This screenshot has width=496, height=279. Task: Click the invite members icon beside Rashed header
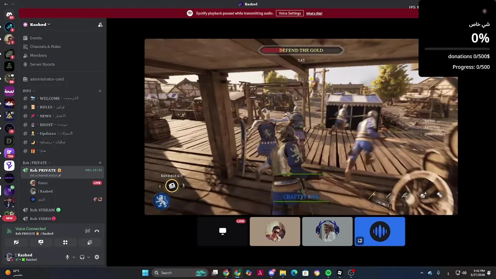click(x=100, y=24)
